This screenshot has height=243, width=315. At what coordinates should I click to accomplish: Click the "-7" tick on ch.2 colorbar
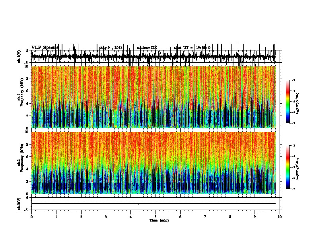(x=293, y=189)
